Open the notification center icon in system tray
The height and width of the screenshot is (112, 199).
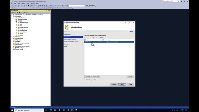coord(186,110)
